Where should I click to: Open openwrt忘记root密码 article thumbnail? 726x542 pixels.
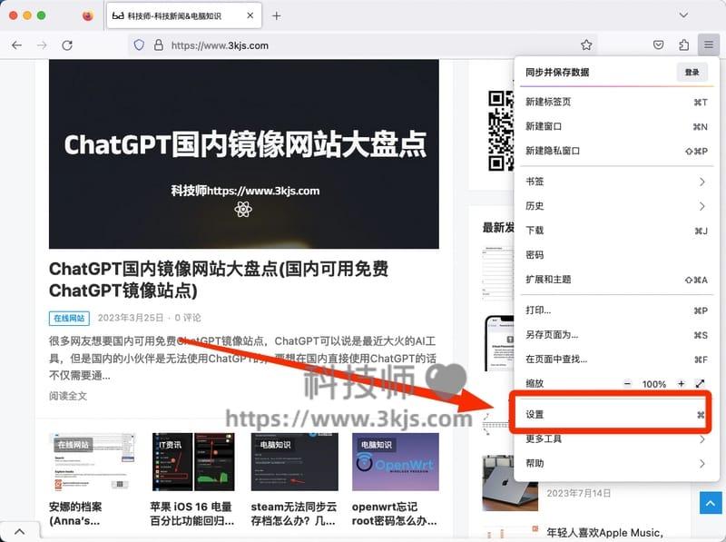click(x=396, y=462)
